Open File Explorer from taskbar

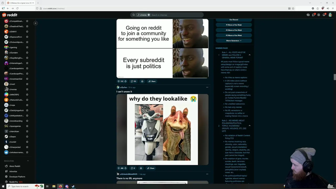click(54, 186)
